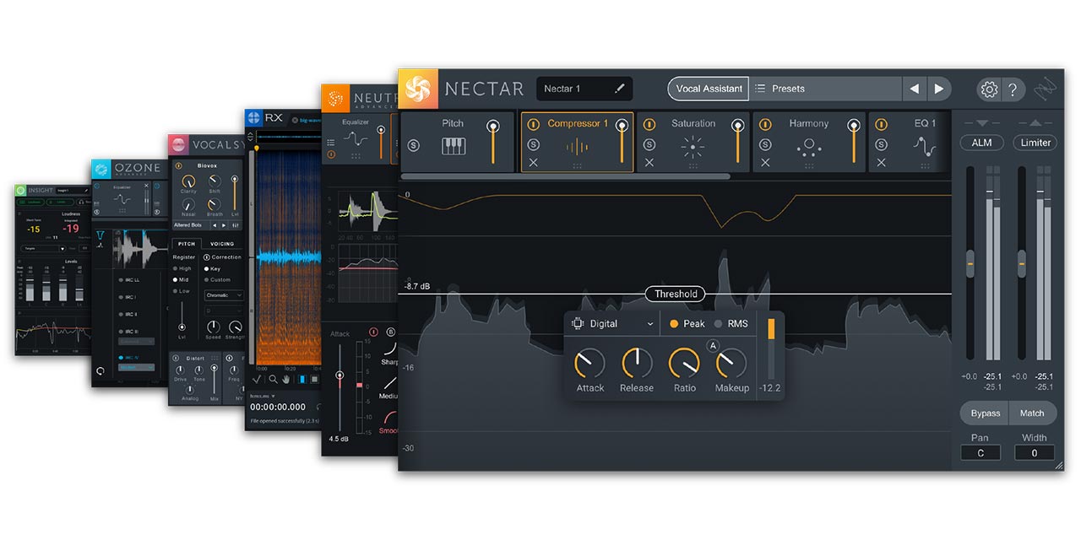The width and height of the screenshot is (1081, 540).
Task: Solo the EQ 1 module
Action: (x=882, y=144)
